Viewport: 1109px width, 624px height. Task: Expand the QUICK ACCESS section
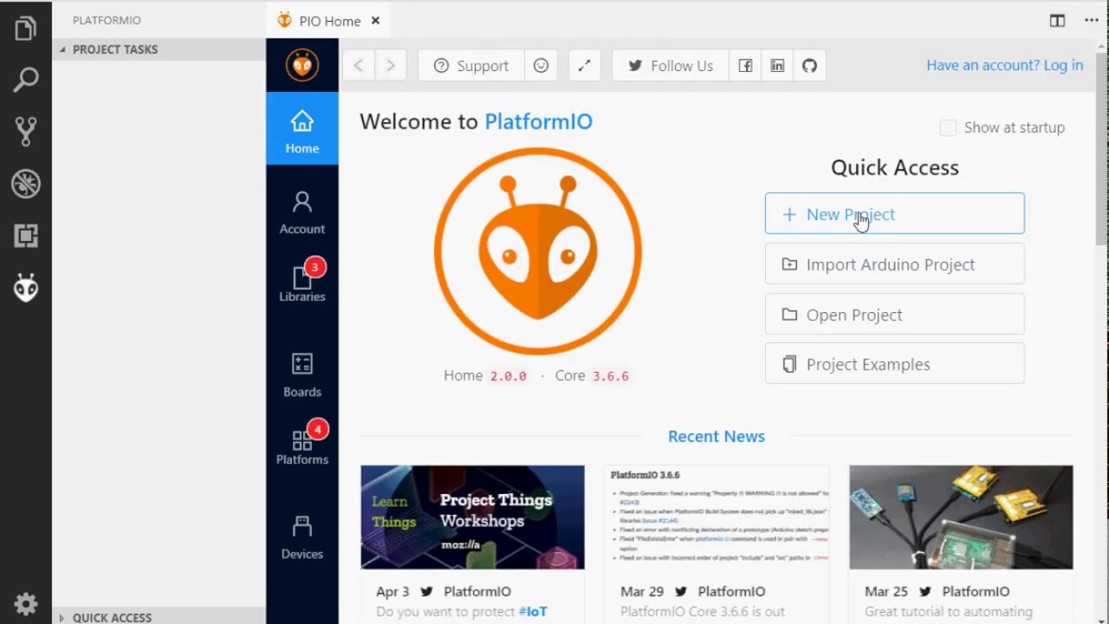coord(159,617)
